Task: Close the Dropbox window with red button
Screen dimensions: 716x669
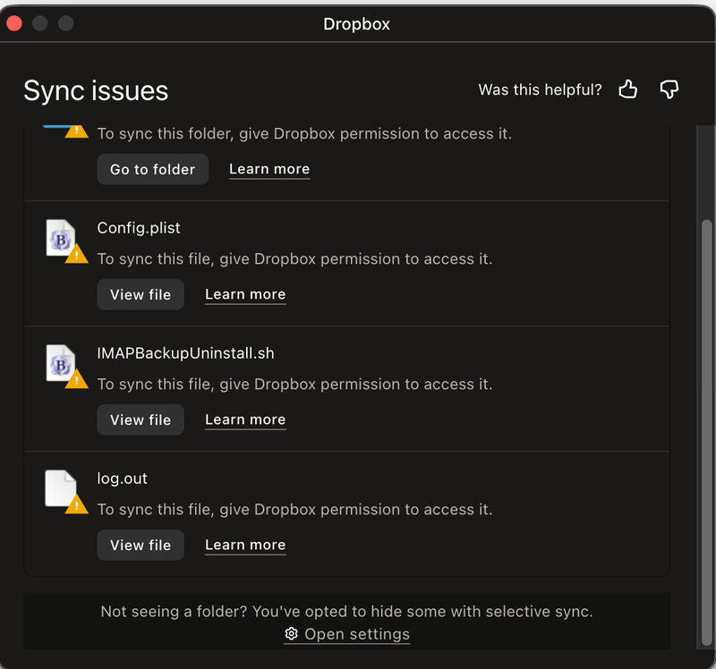Action: pyautogui.click(x=14, y=23)
